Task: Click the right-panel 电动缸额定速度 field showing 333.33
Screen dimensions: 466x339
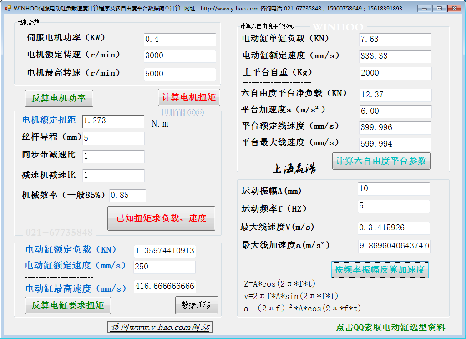Action: 395,56
